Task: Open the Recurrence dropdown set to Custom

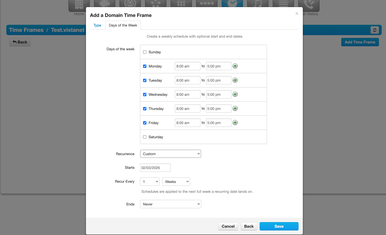Action: click(x=171, y=154)
